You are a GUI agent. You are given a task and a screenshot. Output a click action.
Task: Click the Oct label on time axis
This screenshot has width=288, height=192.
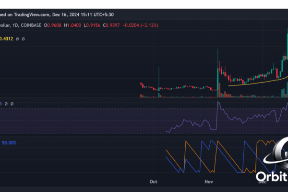[154, 182]
